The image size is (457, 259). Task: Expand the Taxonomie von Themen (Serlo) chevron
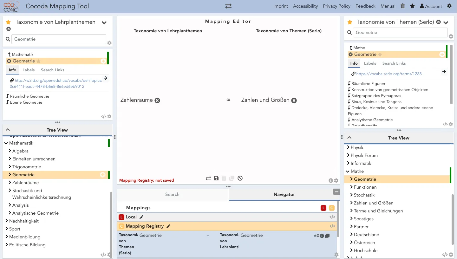coord(446,23)
